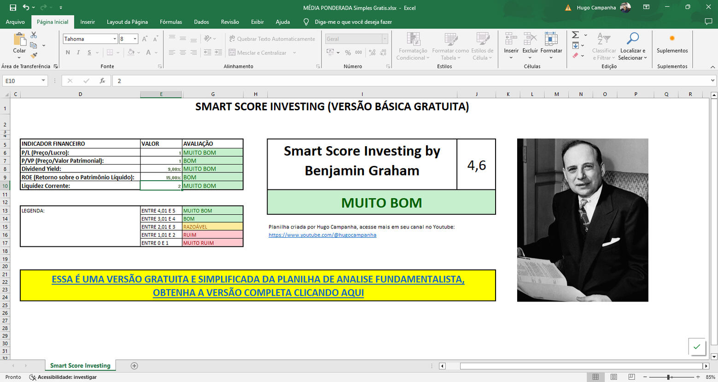Open the Name Box dropdown arrow
This screenshot has height=382, width=718.
43,81
